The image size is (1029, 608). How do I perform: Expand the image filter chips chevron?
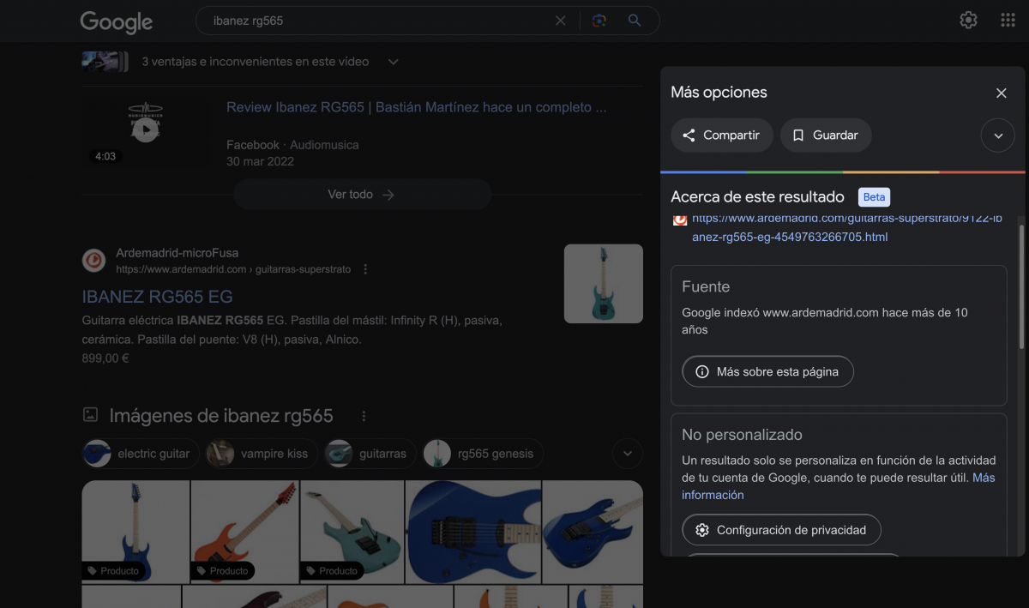[x=628, y=454]
